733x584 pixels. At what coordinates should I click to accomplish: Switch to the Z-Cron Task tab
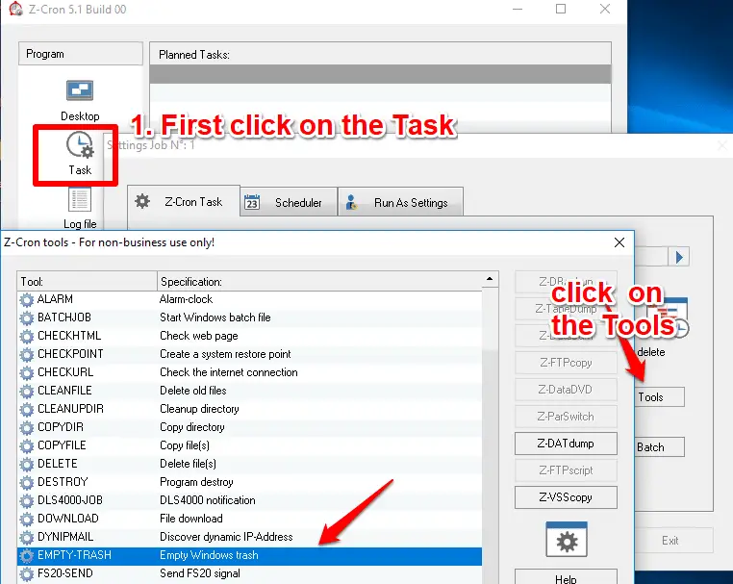184,201
